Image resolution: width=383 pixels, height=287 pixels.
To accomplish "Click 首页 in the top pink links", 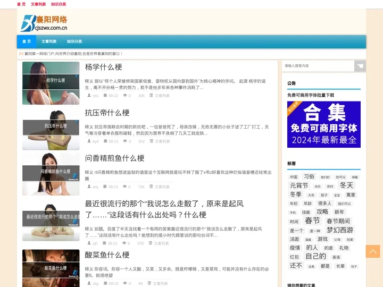I will tap(21, 4).
